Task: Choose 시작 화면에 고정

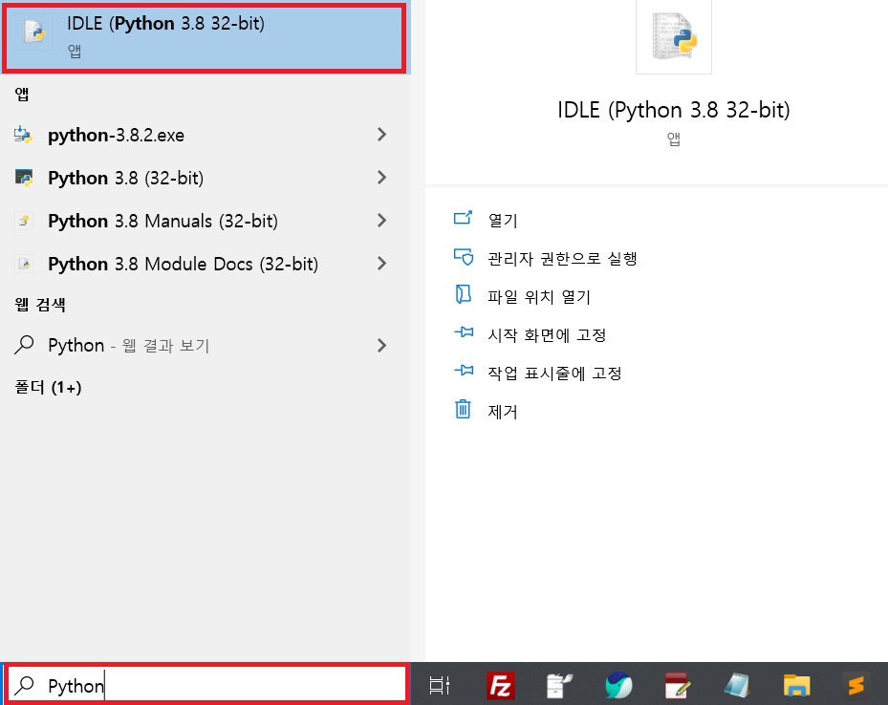Action: click(x=547, y=335)
